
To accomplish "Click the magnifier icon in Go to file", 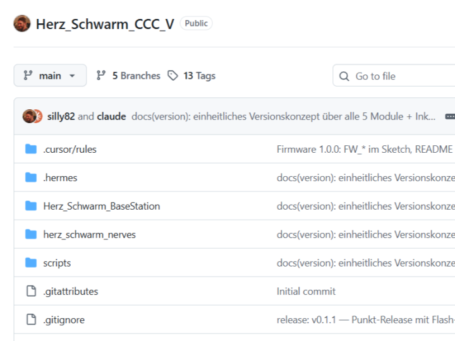I will [x=344, y=76].
